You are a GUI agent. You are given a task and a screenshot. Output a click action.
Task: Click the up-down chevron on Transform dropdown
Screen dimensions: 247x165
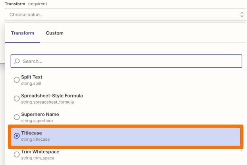pos(242,14)
